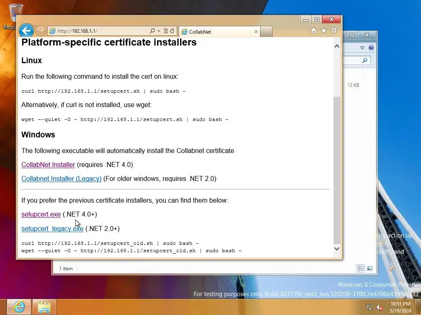
Task: Open File Explorer from the taskbar
Action: (x=44, y=307)
